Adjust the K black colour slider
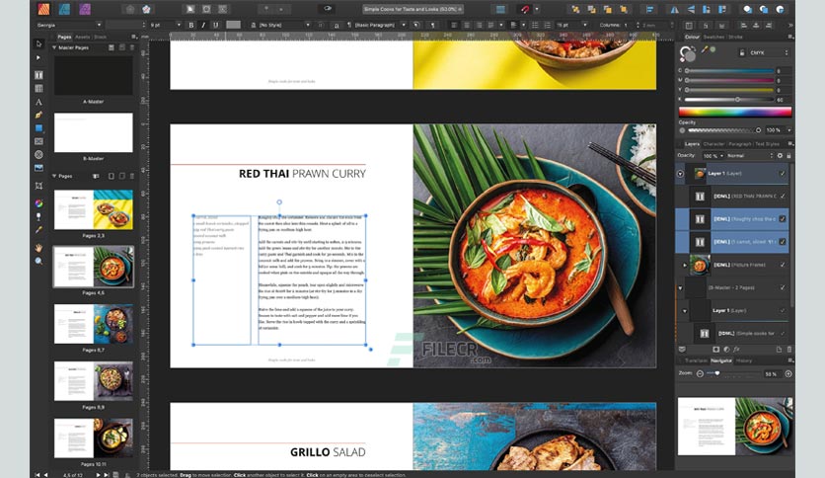The image size is (825, 478). (x=729, y=99)
